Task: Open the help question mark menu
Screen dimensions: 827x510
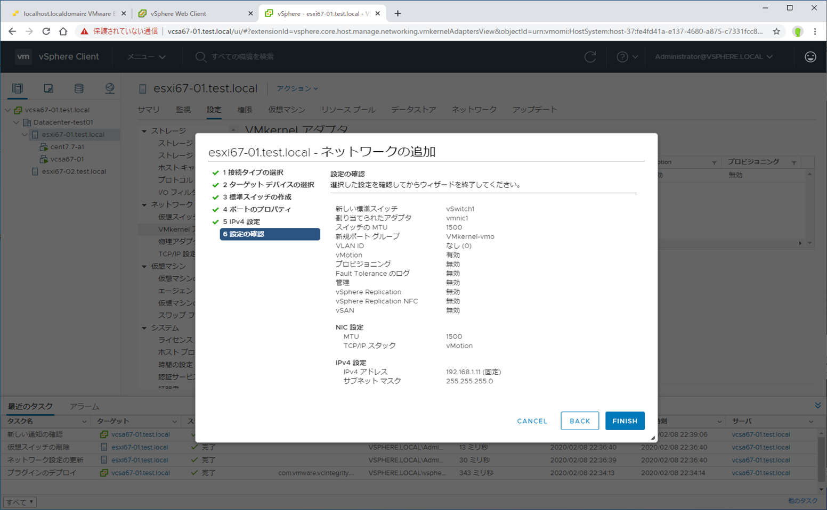Action: point(627,57)
